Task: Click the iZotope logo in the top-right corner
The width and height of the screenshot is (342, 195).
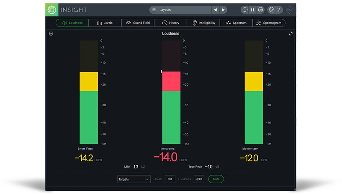Action: (290, 10)
